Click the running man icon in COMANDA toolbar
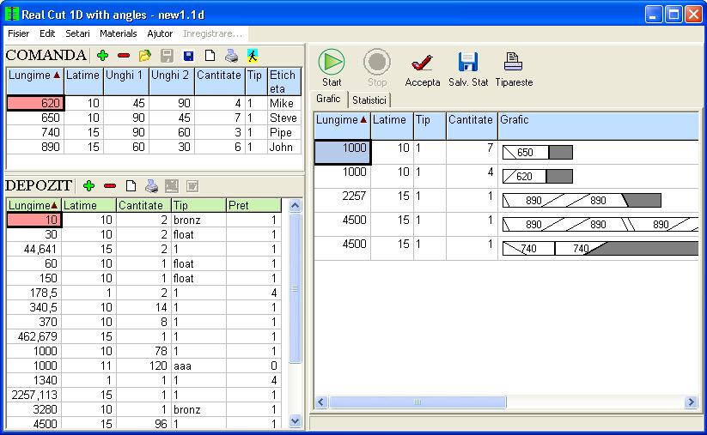 point(253,56)
